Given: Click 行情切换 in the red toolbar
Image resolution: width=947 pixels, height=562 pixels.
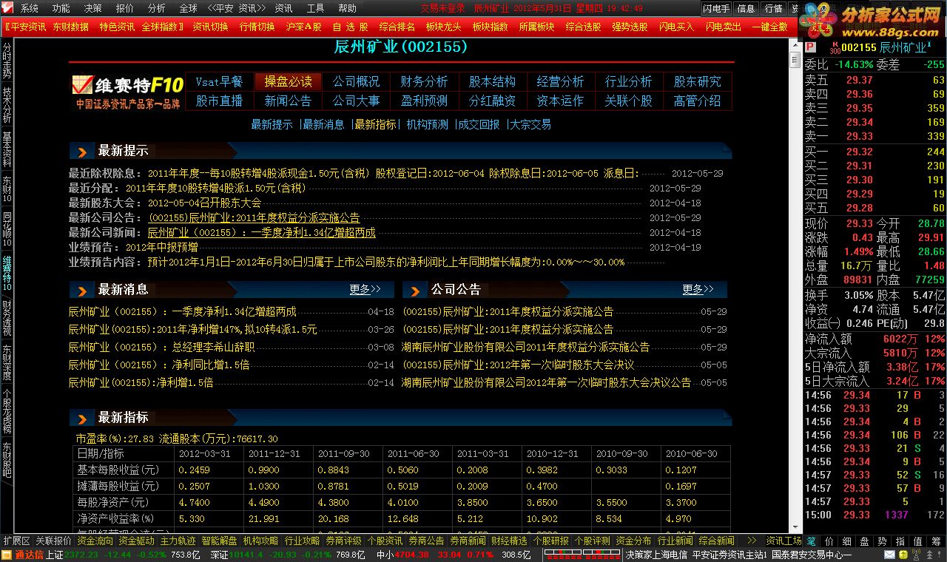Looking at the screenshot, I should coord(257,27).
